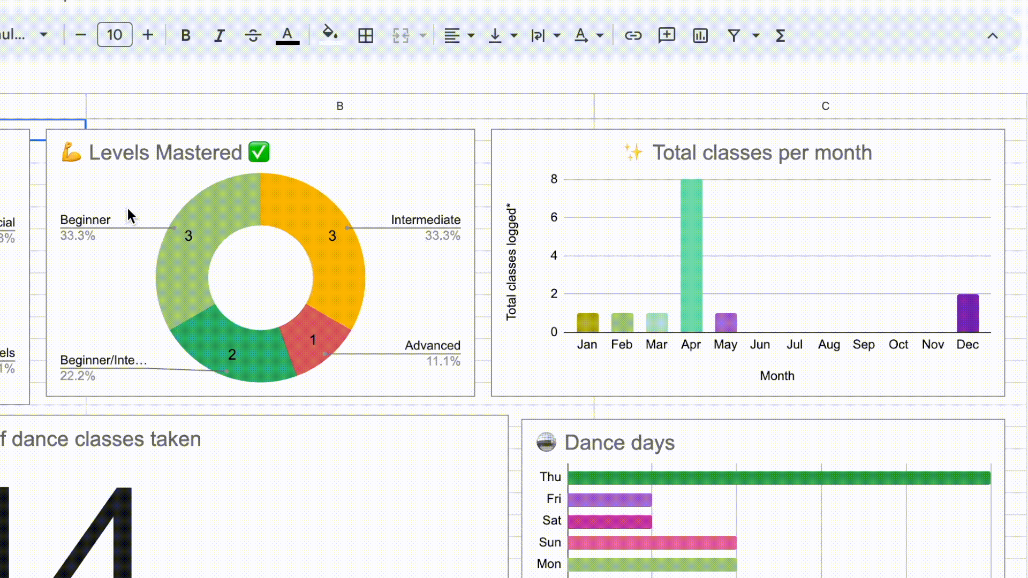Click the Advanced label in donut chart
The image size is (1028, 578).
(433, 346)
